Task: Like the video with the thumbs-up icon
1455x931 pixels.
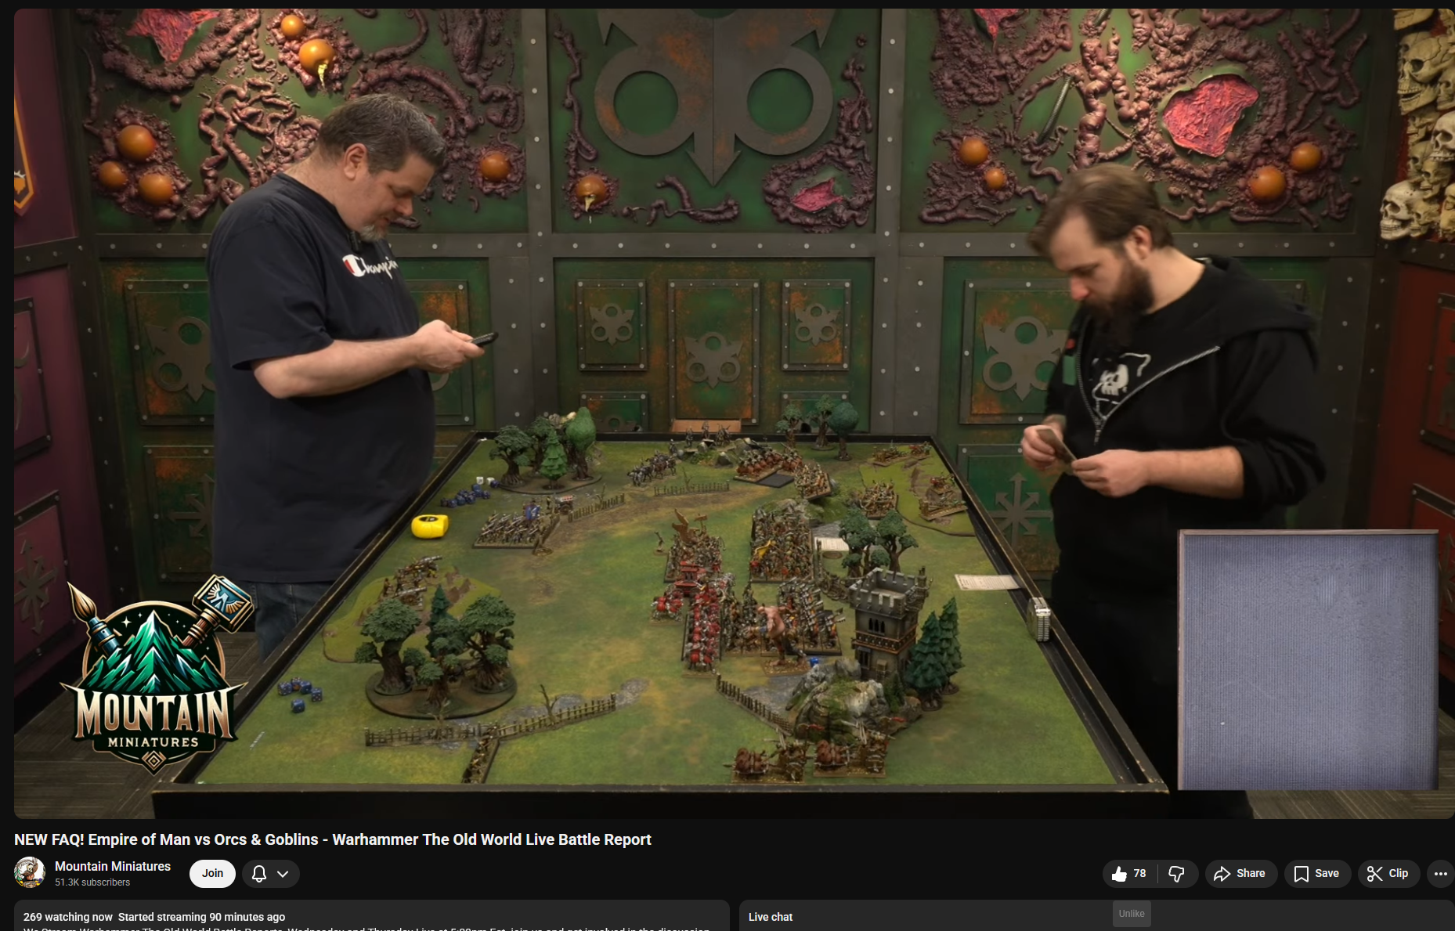Action: (x=1129, y=874)
